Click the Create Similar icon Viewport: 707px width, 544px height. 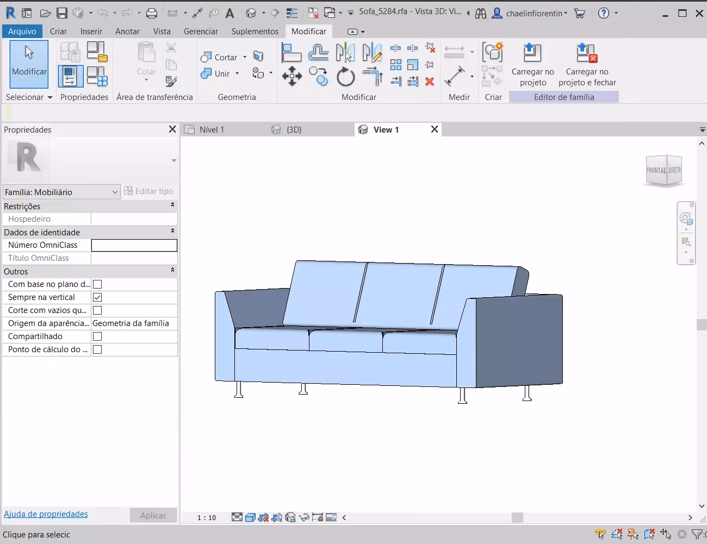pos(493,52)
